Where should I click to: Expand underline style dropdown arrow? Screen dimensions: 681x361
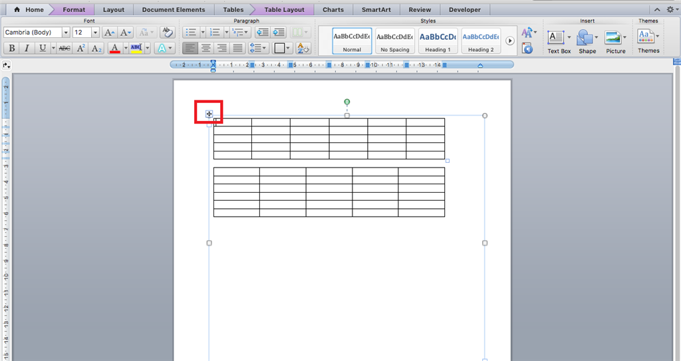point(53,49)
